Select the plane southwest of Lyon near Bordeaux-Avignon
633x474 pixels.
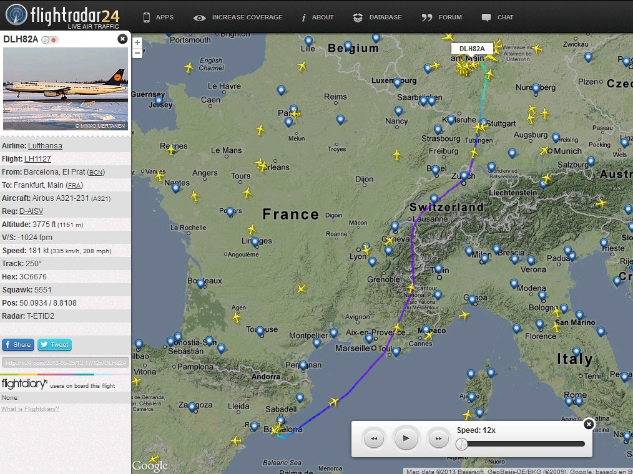(x=301, y=289)
